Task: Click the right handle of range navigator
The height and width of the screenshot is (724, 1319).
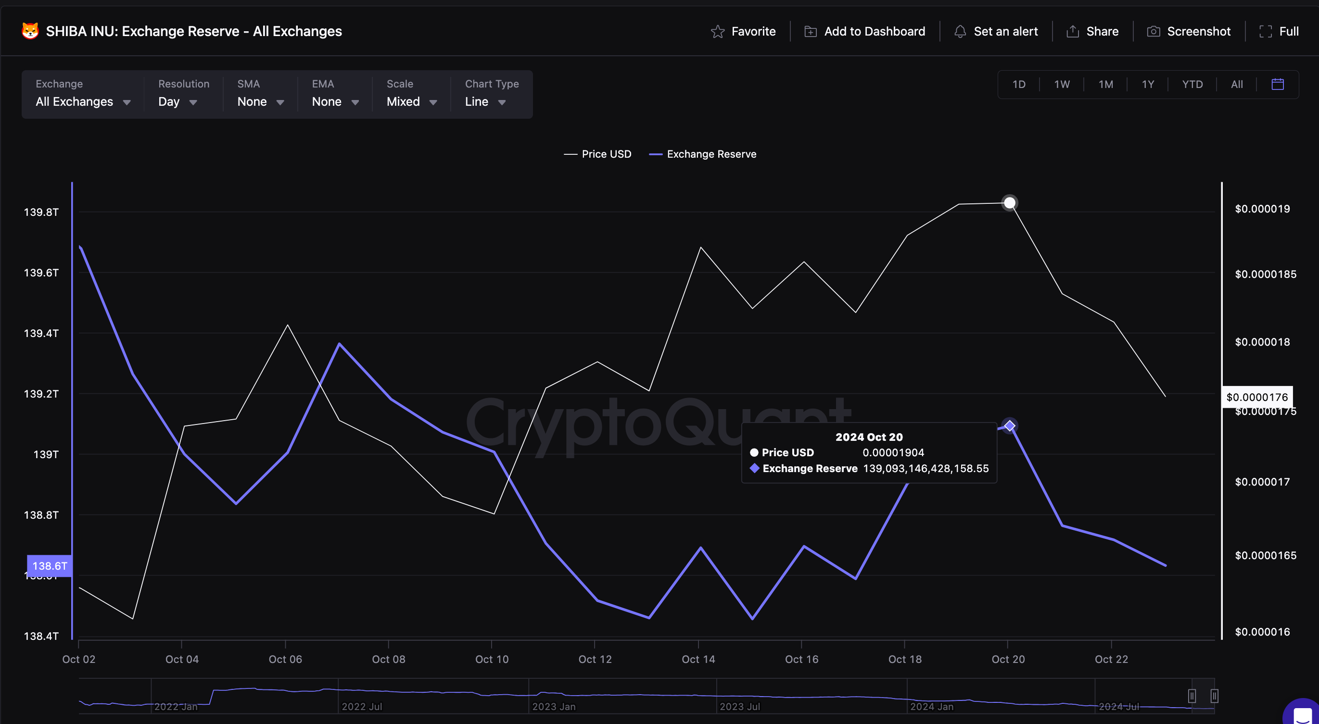Action: click(1214, 696)
